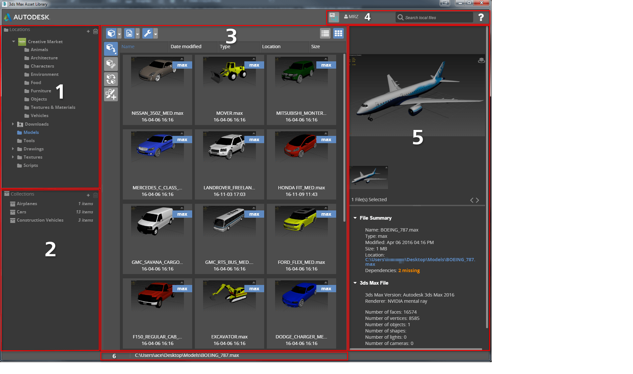This screenshot has width=633, height=374.
Task: Click 'Renderer: NVIDIA mental ray' text
Action: pyautogui.click(x=396, y=301)
